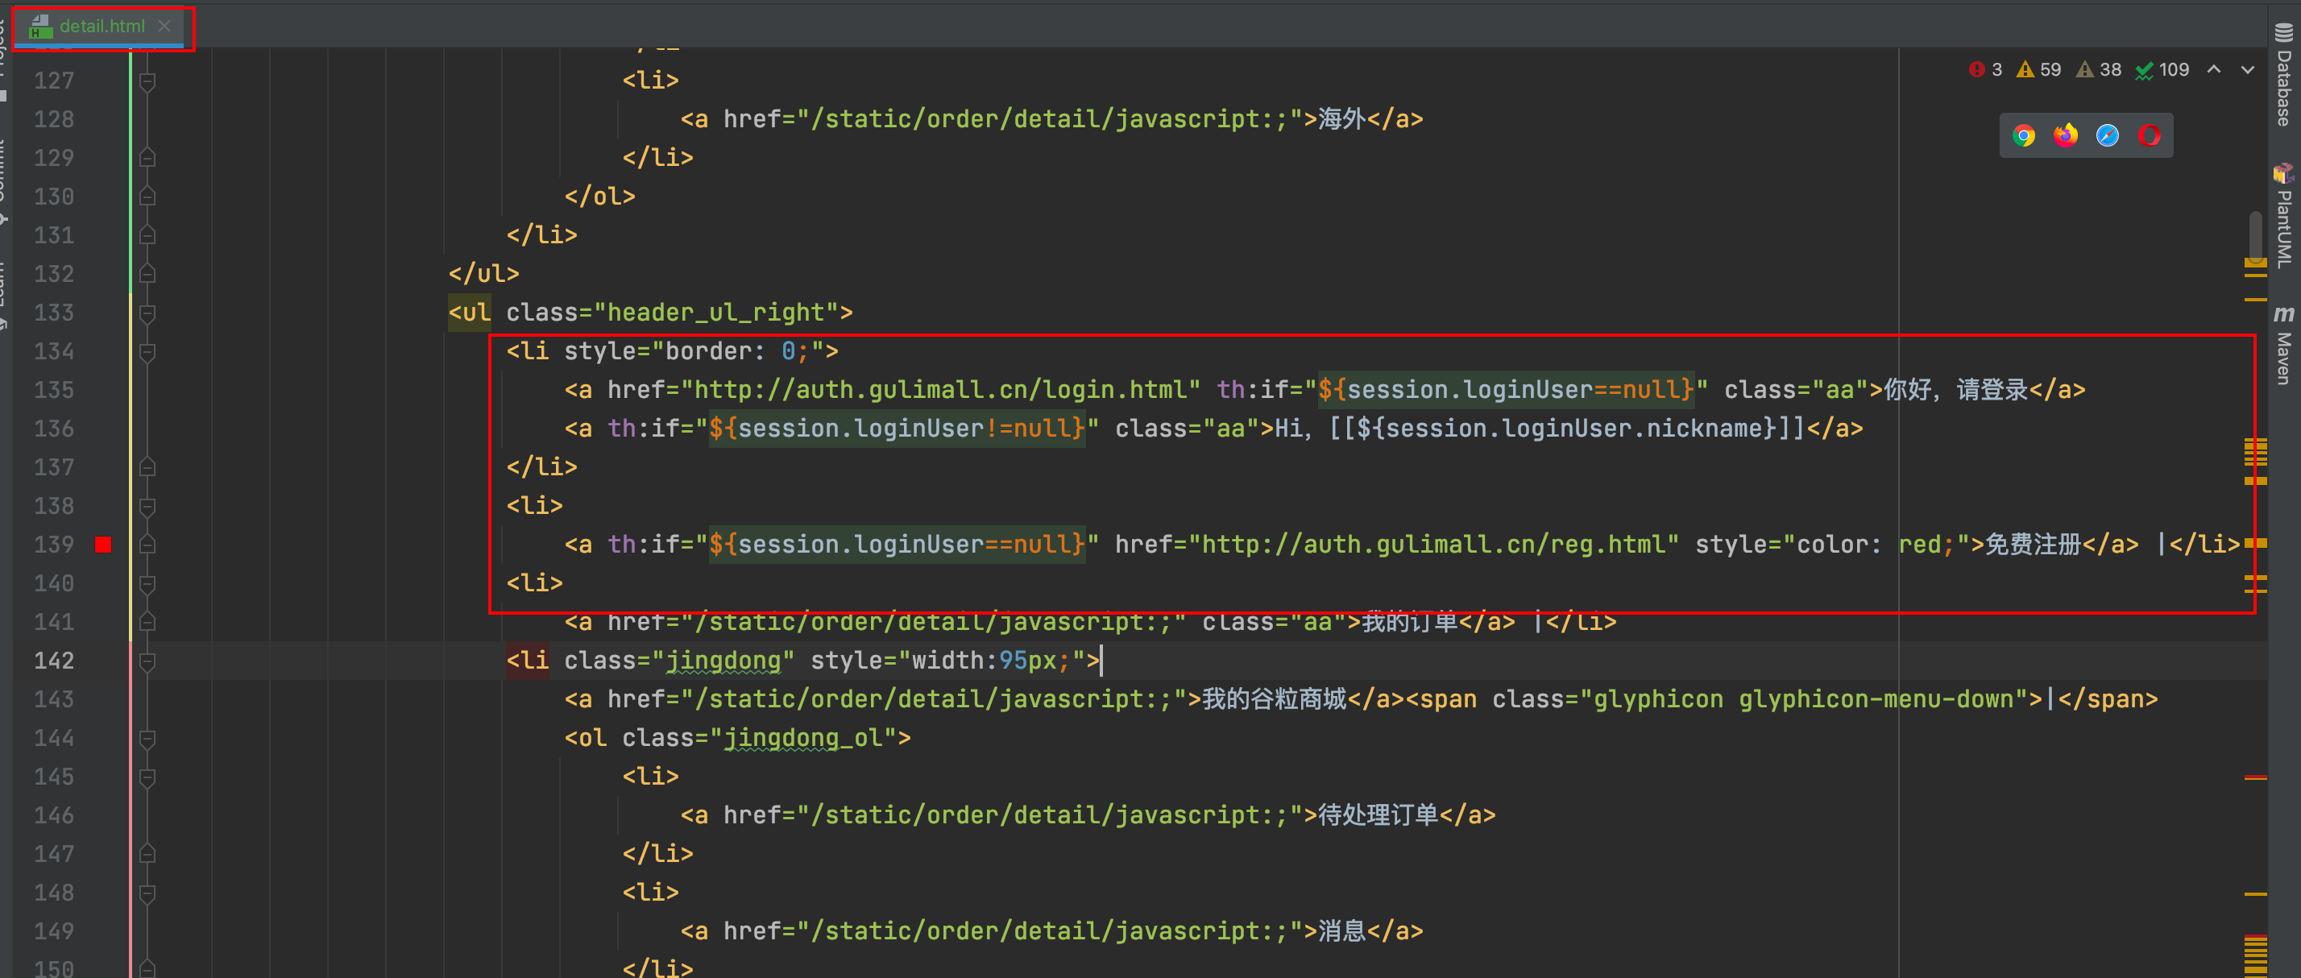Click border: 0 style value on line 134
Screen dimensions: 2301x978
tap(737, 351)
